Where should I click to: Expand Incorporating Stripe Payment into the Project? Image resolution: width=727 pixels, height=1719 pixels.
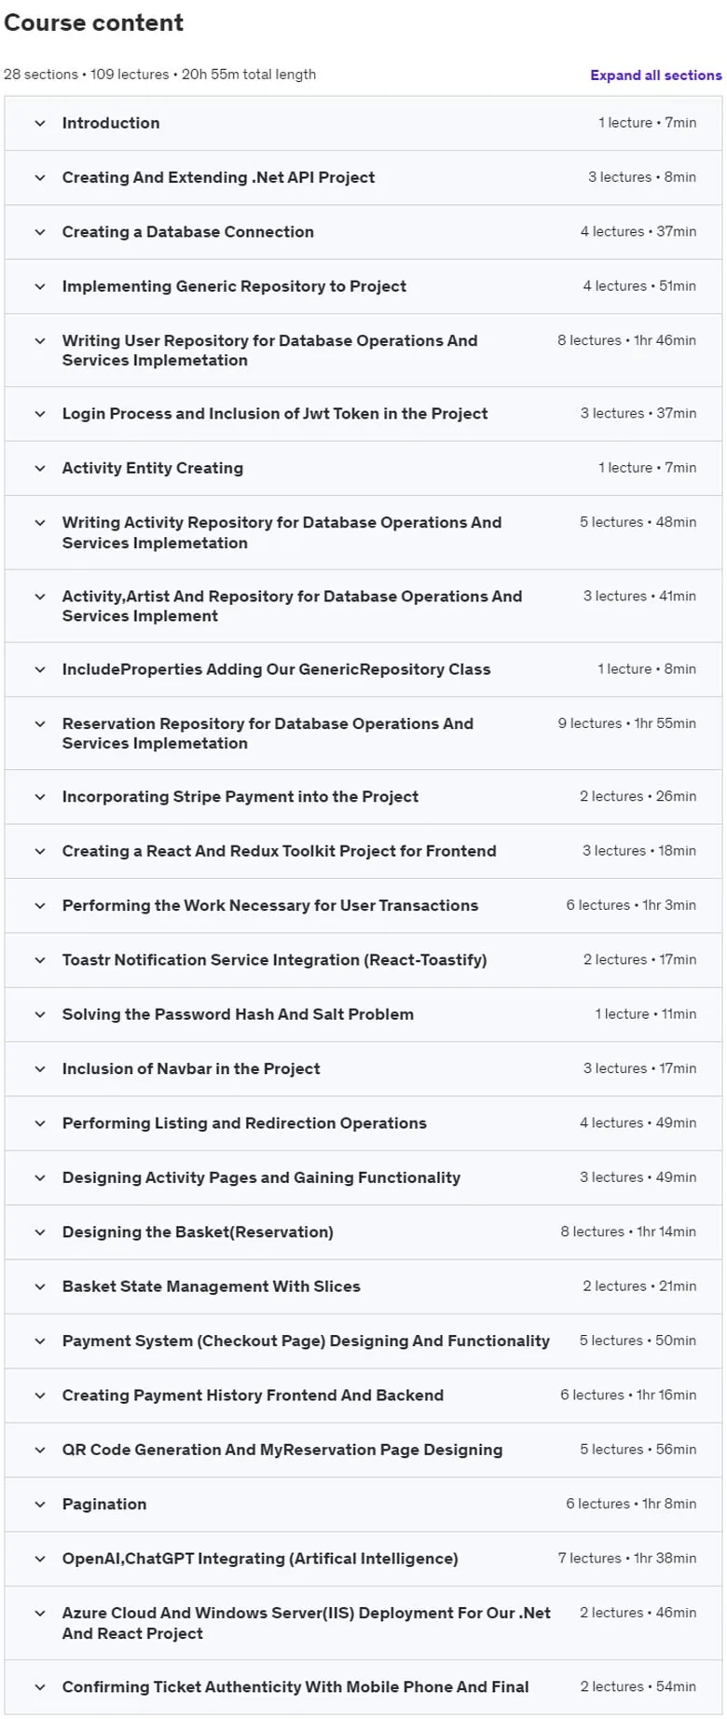363,797
